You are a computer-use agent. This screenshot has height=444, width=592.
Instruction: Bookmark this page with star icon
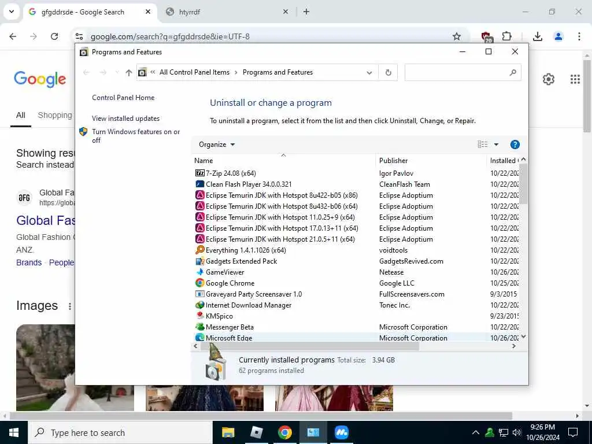point(457,36)
